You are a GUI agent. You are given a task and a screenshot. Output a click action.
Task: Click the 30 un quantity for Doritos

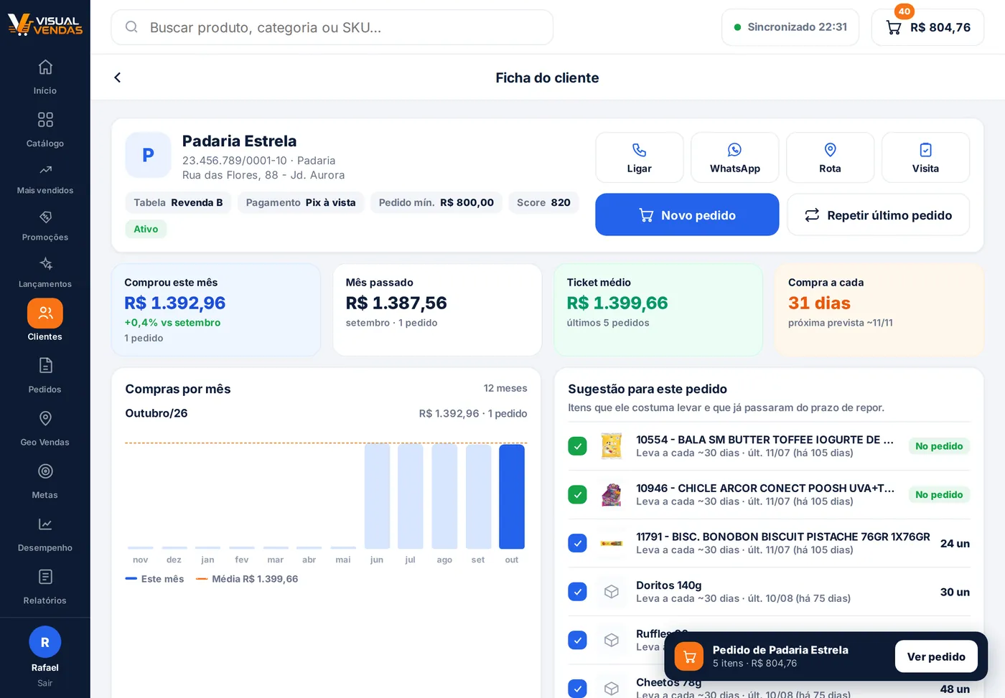[955, 592]
